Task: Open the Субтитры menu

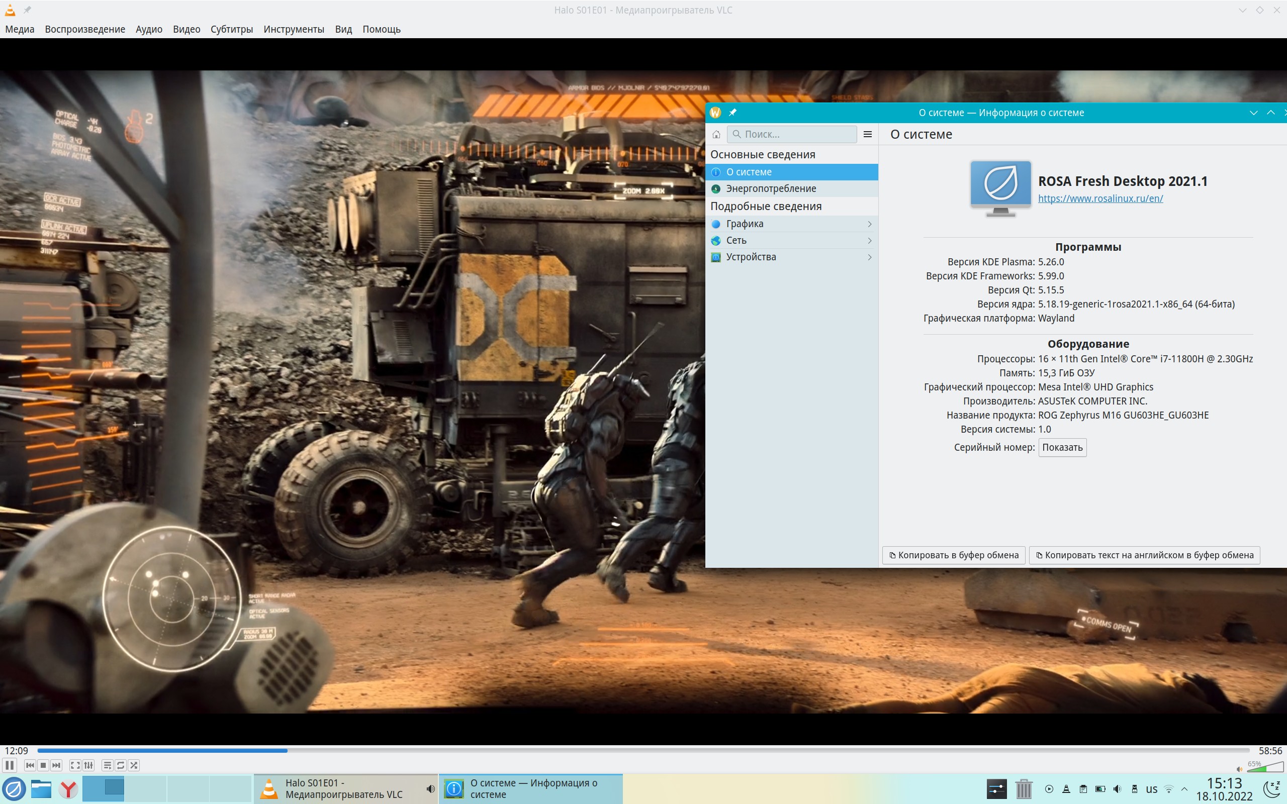Action: tap(231, 29)
